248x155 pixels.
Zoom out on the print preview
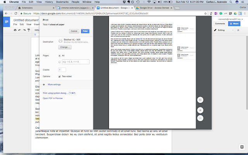[200, 118]
